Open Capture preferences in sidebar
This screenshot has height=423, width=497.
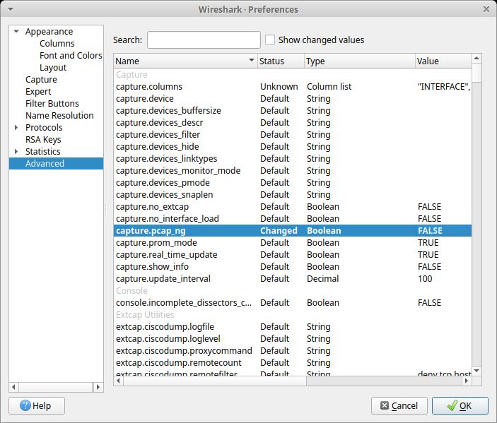point(41,80)
